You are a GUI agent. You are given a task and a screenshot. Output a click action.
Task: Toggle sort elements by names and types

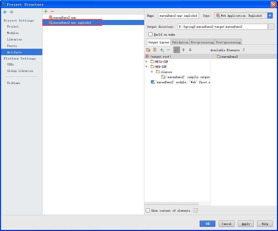tap(177, 50)
